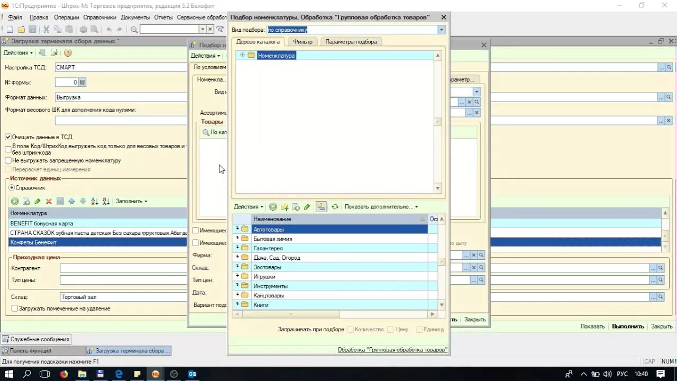Click the help question mark icon under Действия
The width and height of the screenshot is (677, 381).
67,53
